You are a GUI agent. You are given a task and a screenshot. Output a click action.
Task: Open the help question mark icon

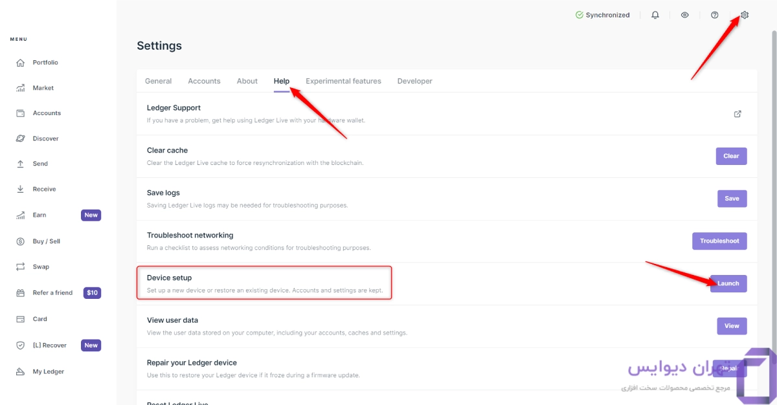coord(715,15)
